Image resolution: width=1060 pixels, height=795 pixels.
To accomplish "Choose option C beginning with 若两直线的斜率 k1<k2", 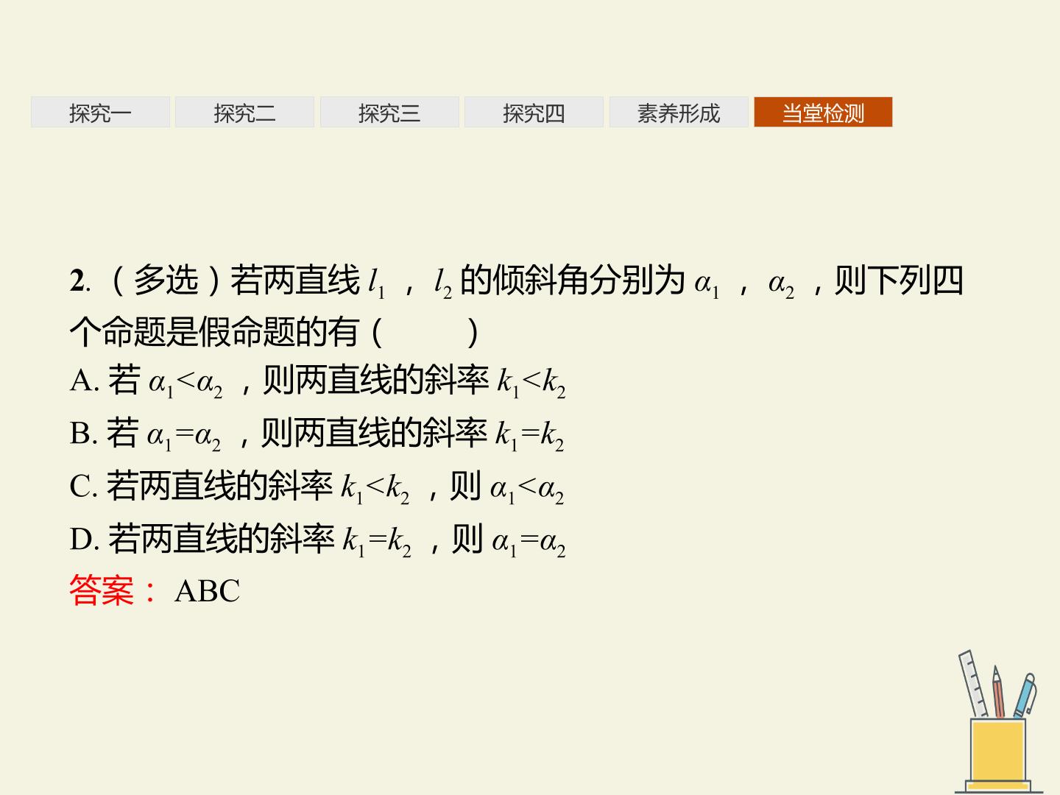I will [x=317, y=487].
